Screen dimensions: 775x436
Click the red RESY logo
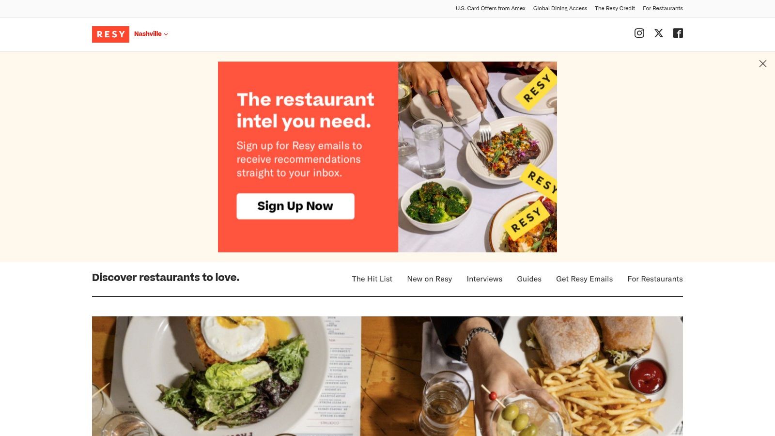pos(110,34)
